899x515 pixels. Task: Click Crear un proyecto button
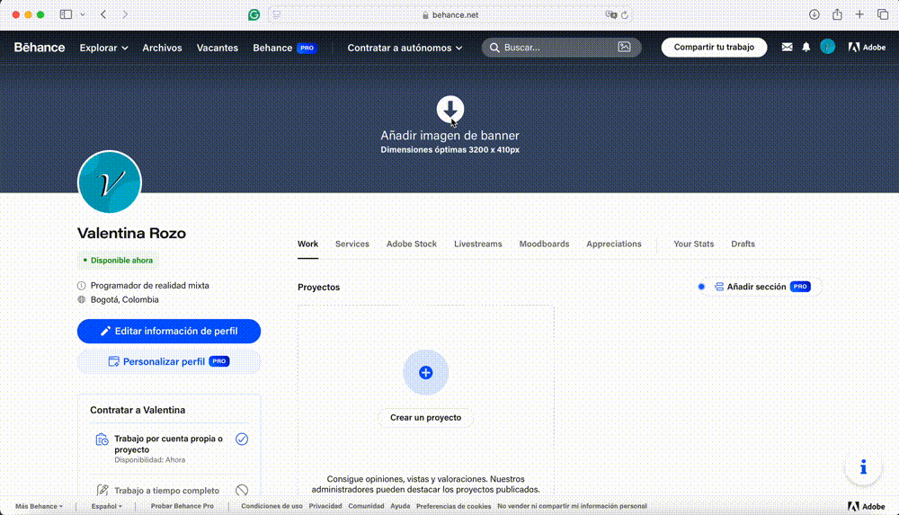click(425, 418)
